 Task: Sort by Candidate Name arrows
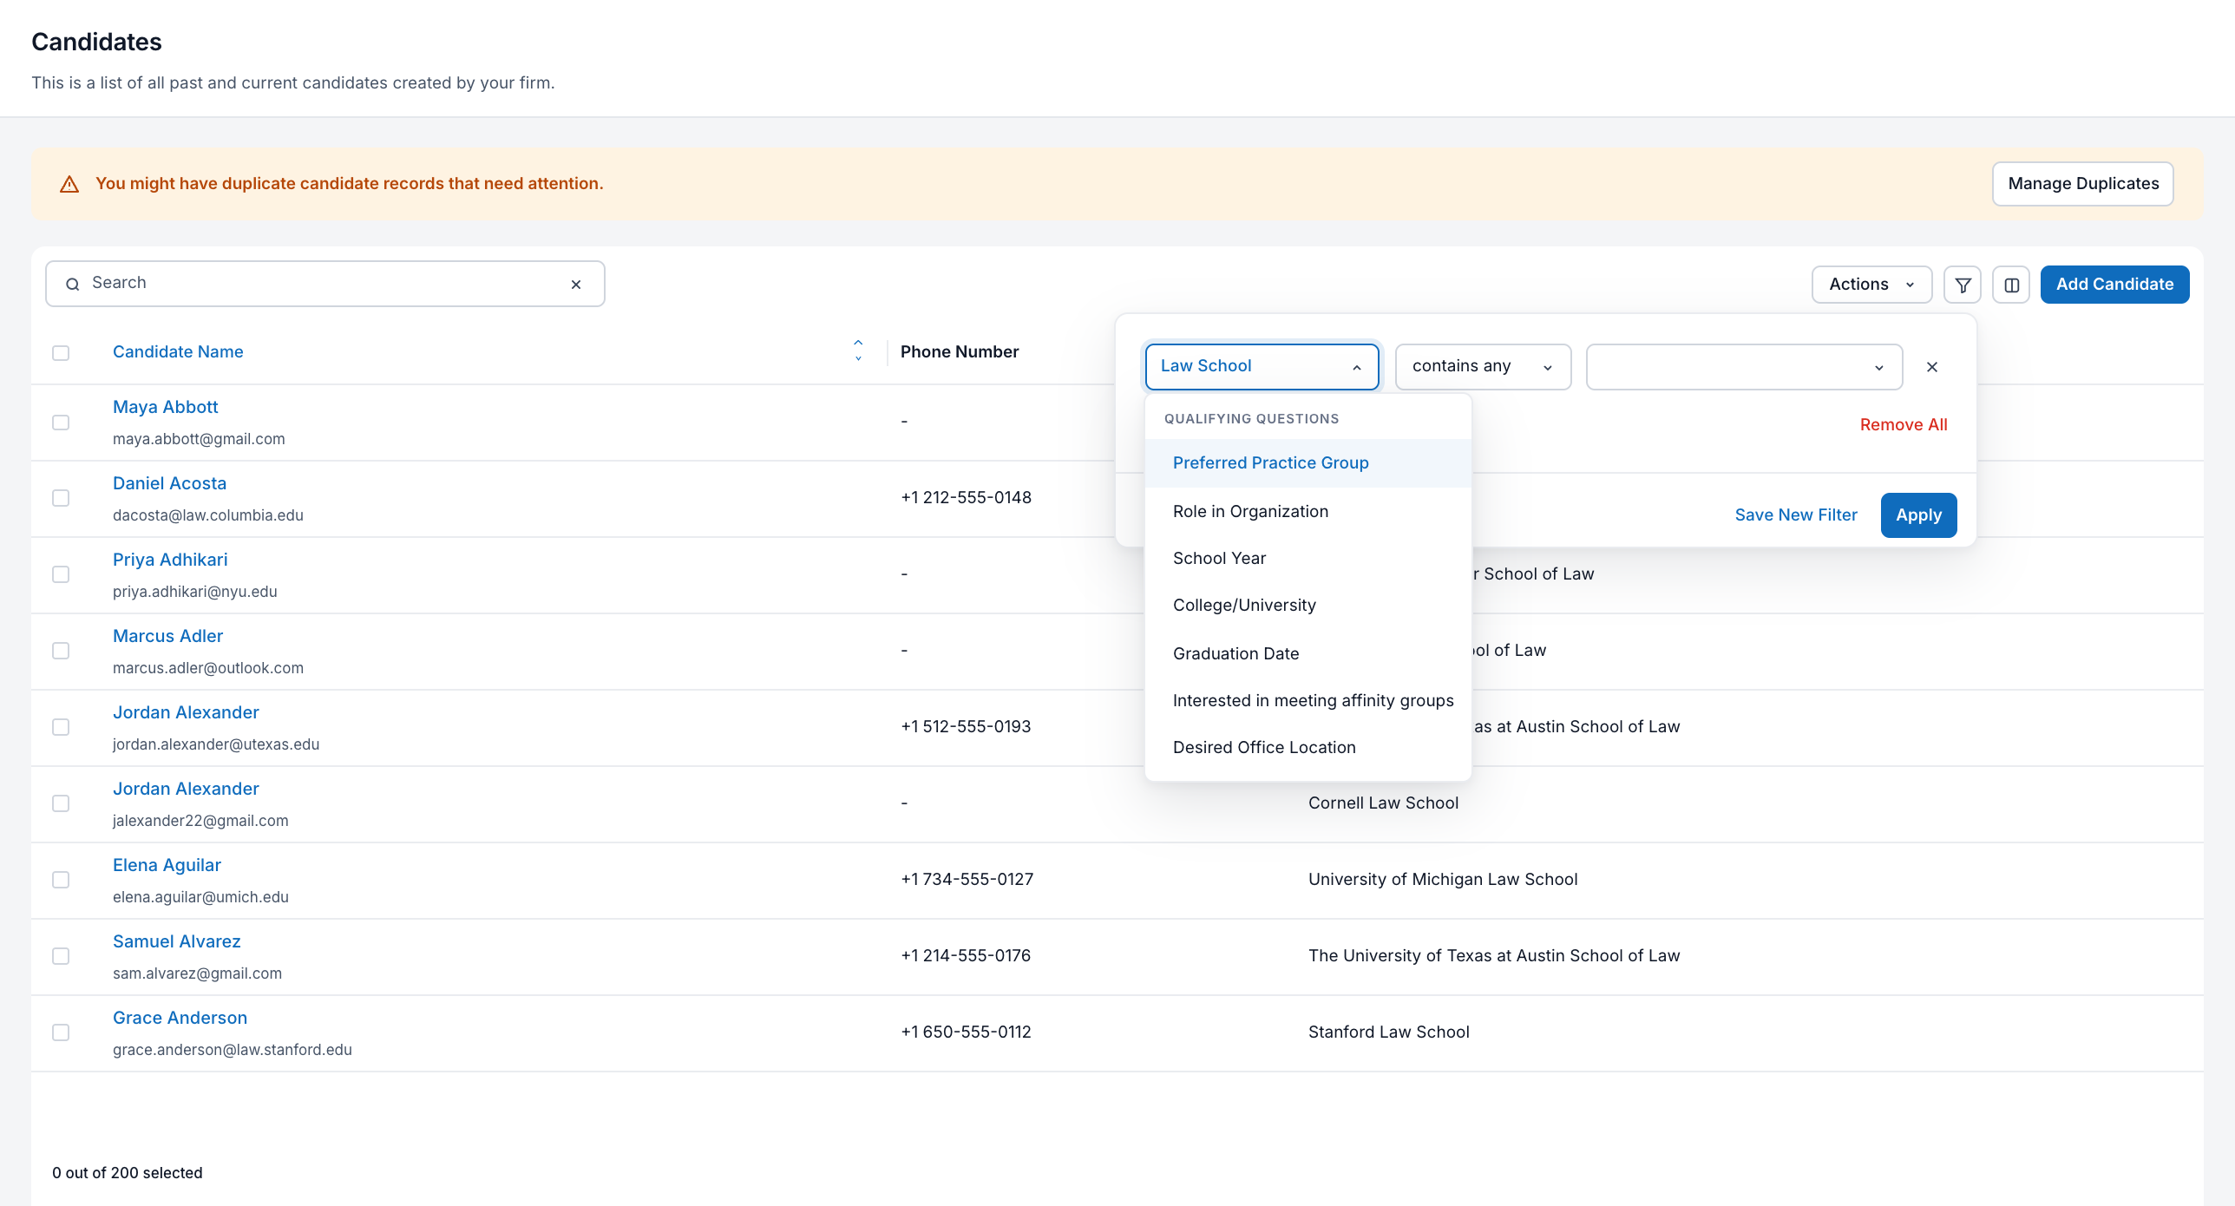tap(858, 351)
